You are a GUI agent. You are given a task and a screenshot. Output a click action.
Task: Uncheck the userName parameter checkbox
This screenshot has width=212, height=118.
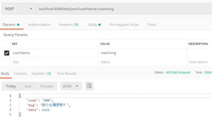(7, 53)
